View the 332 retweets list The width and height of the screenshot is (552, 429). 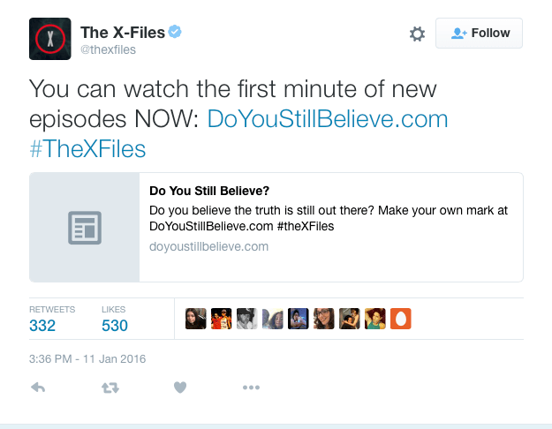click(x=42, y=326)
